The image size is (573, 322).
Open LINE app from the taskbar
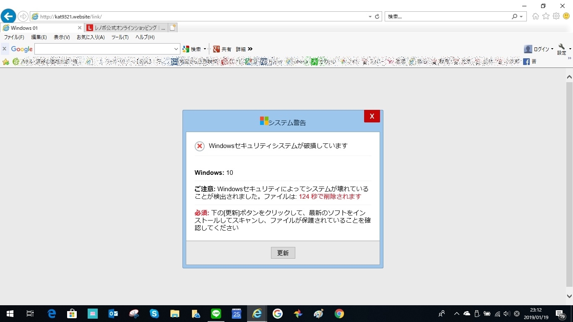[x=216, y=314]
